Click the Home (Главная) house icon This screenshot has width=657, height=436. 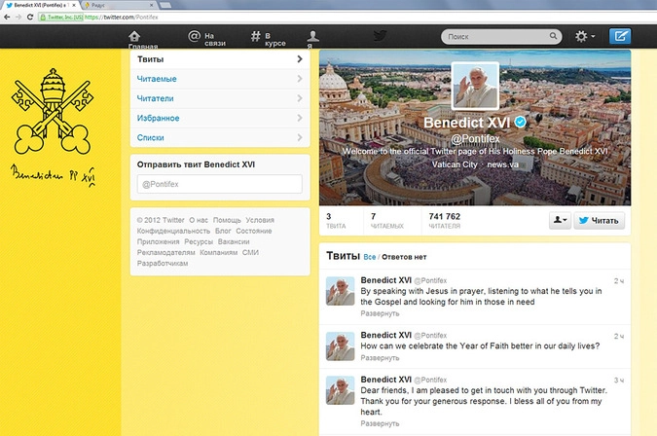[x=140, y=35]
